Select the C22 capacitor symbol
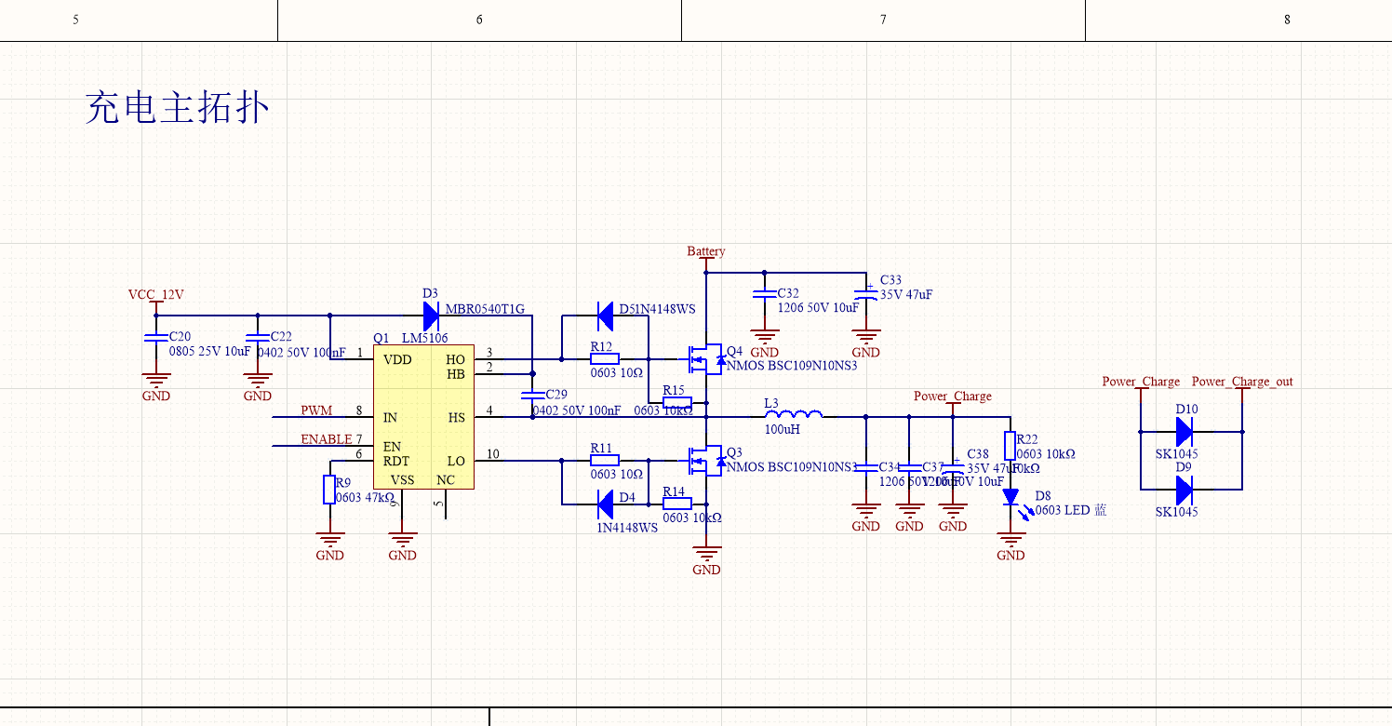 [257, 338]
